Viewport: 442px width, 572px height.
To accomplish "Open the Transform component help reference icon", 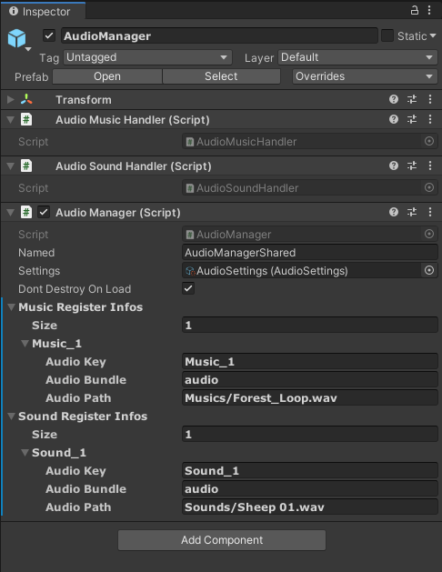I will click(x=394, y=99).
